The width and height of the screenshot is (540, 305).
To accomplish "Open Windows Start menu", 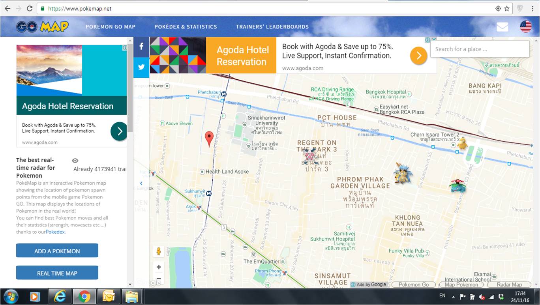I will [11, 296].
